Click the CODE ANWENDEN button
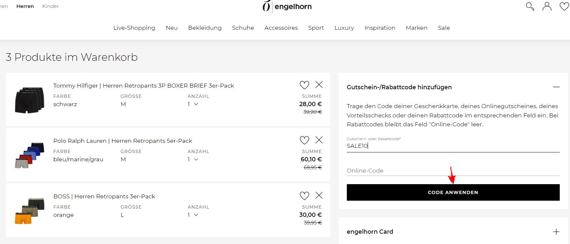 point(453,192)
